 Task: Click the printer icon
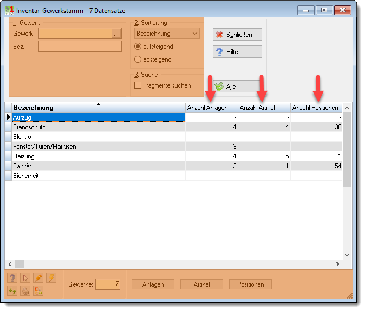pyautogui.click(x=25, y=291)
